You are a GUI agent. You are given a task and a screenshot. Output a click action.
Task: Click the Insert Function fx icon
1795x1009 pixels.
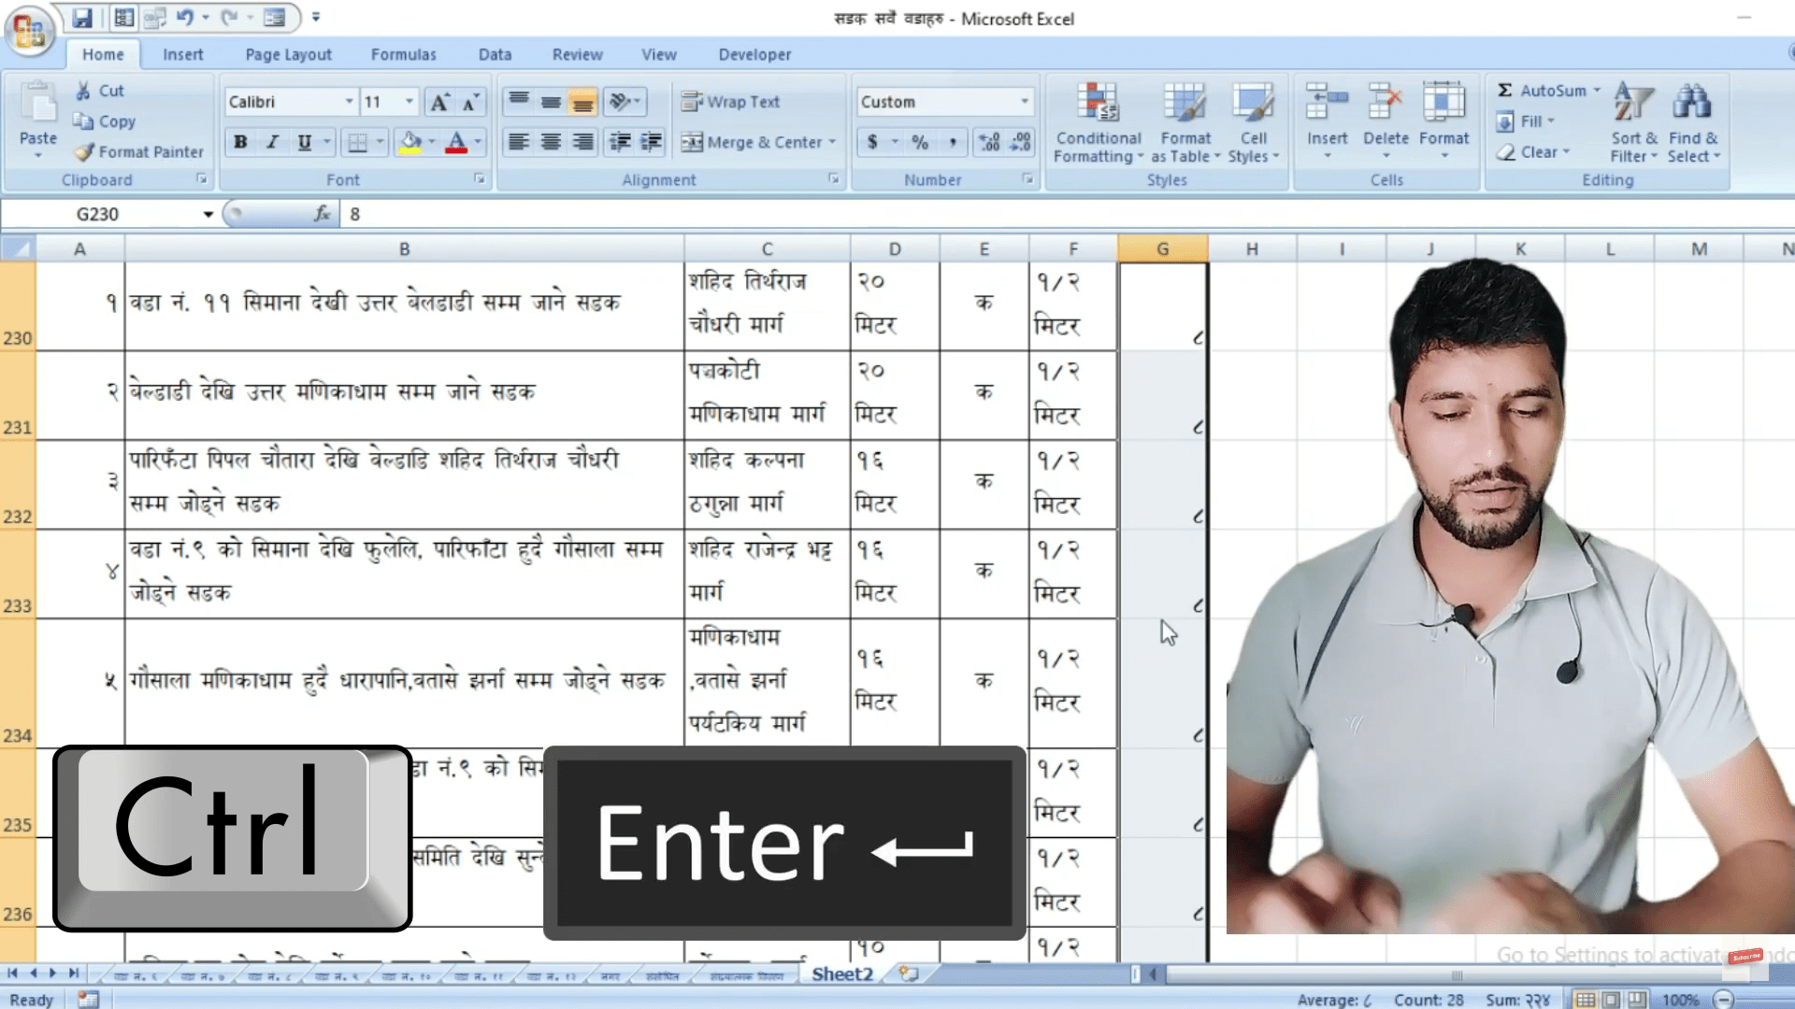[323, 214]
